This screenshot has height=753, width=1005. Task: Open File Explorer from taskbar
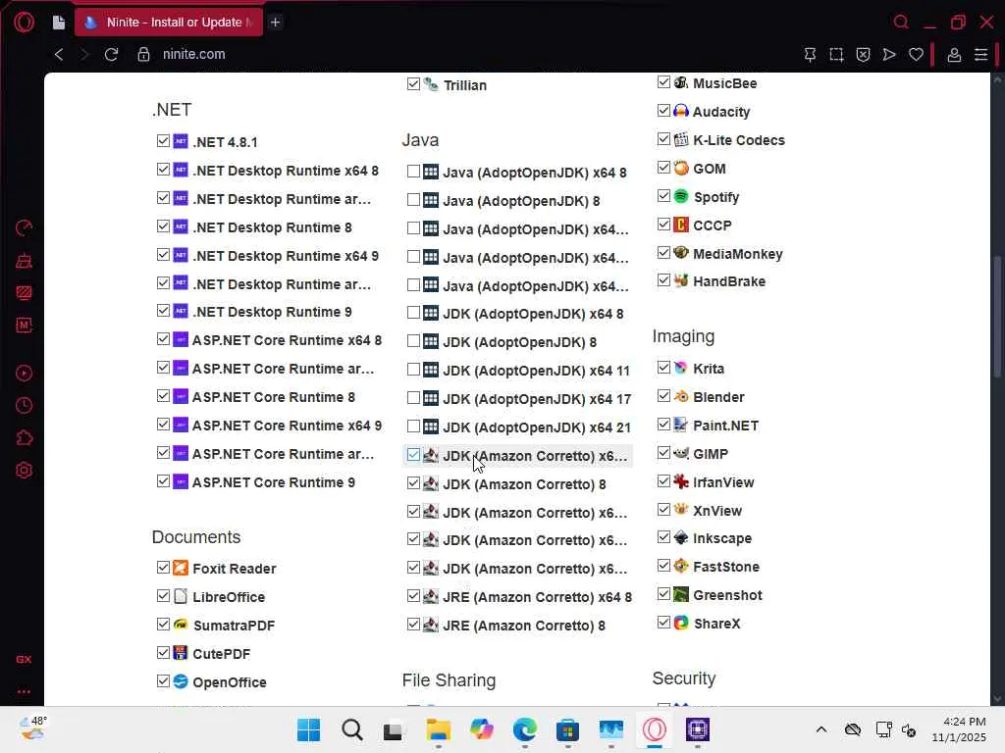[x=439, y=729]
